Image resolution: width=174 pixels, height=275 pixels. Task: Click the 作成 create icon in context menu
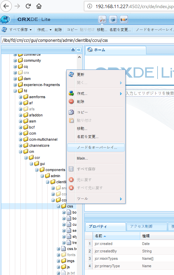point(71,93)
